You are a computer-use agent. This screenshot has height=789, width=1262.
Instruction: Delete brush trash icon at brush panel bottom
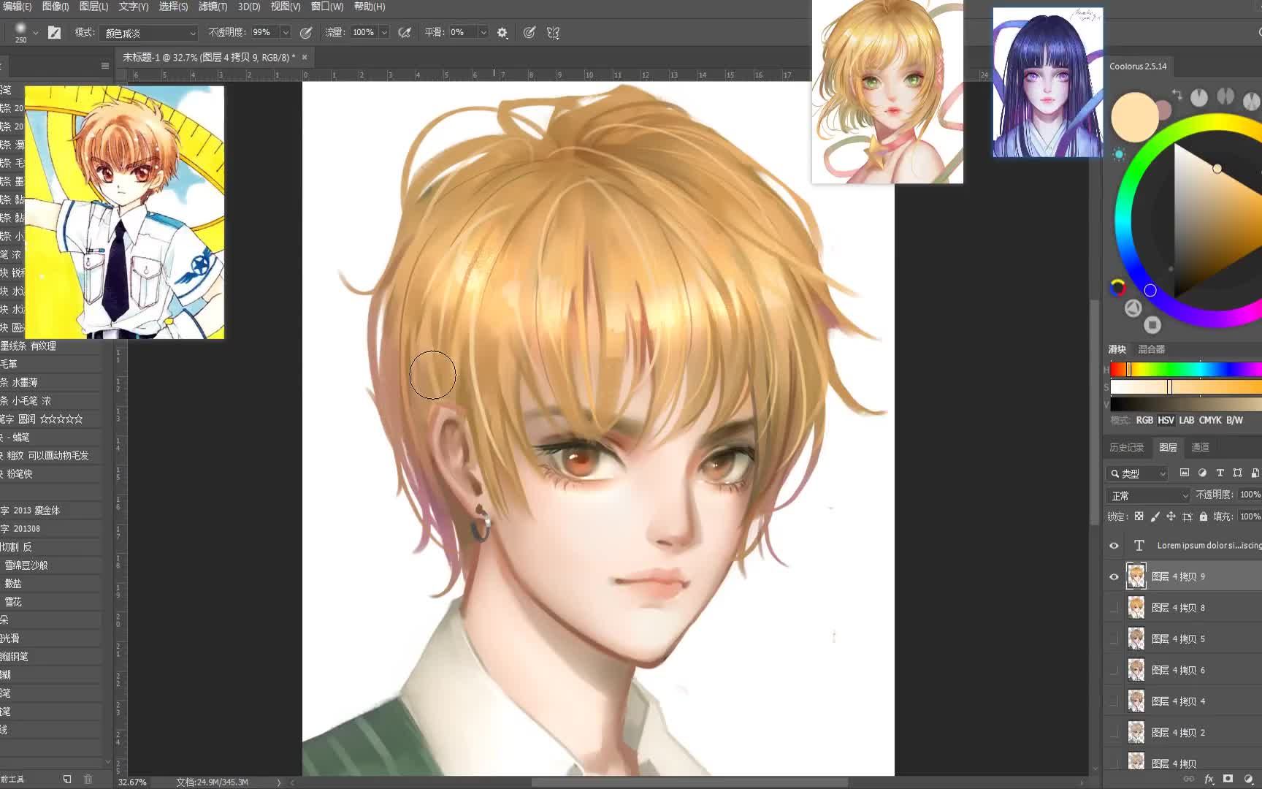click(x=88, y=779)
